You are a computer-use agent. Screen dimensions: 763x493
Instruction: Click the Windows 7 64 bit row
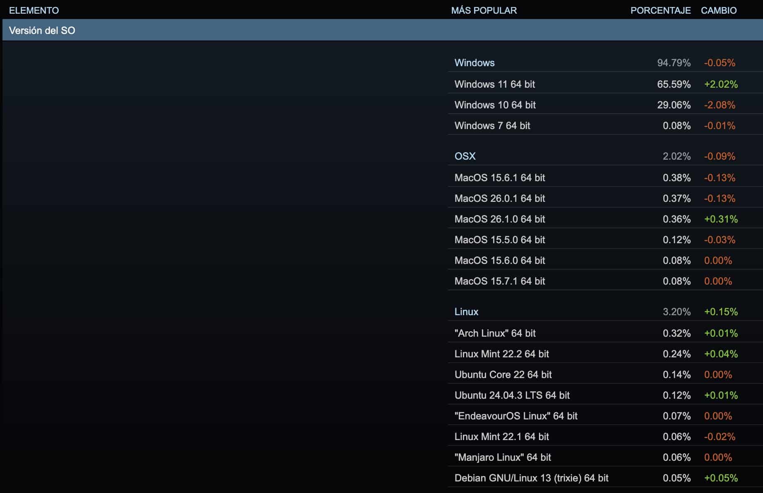click(606, 125)
